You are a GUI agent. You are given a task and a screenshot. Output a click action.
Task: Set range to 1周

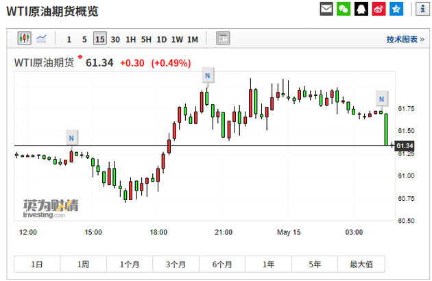[x=83, y=265]
